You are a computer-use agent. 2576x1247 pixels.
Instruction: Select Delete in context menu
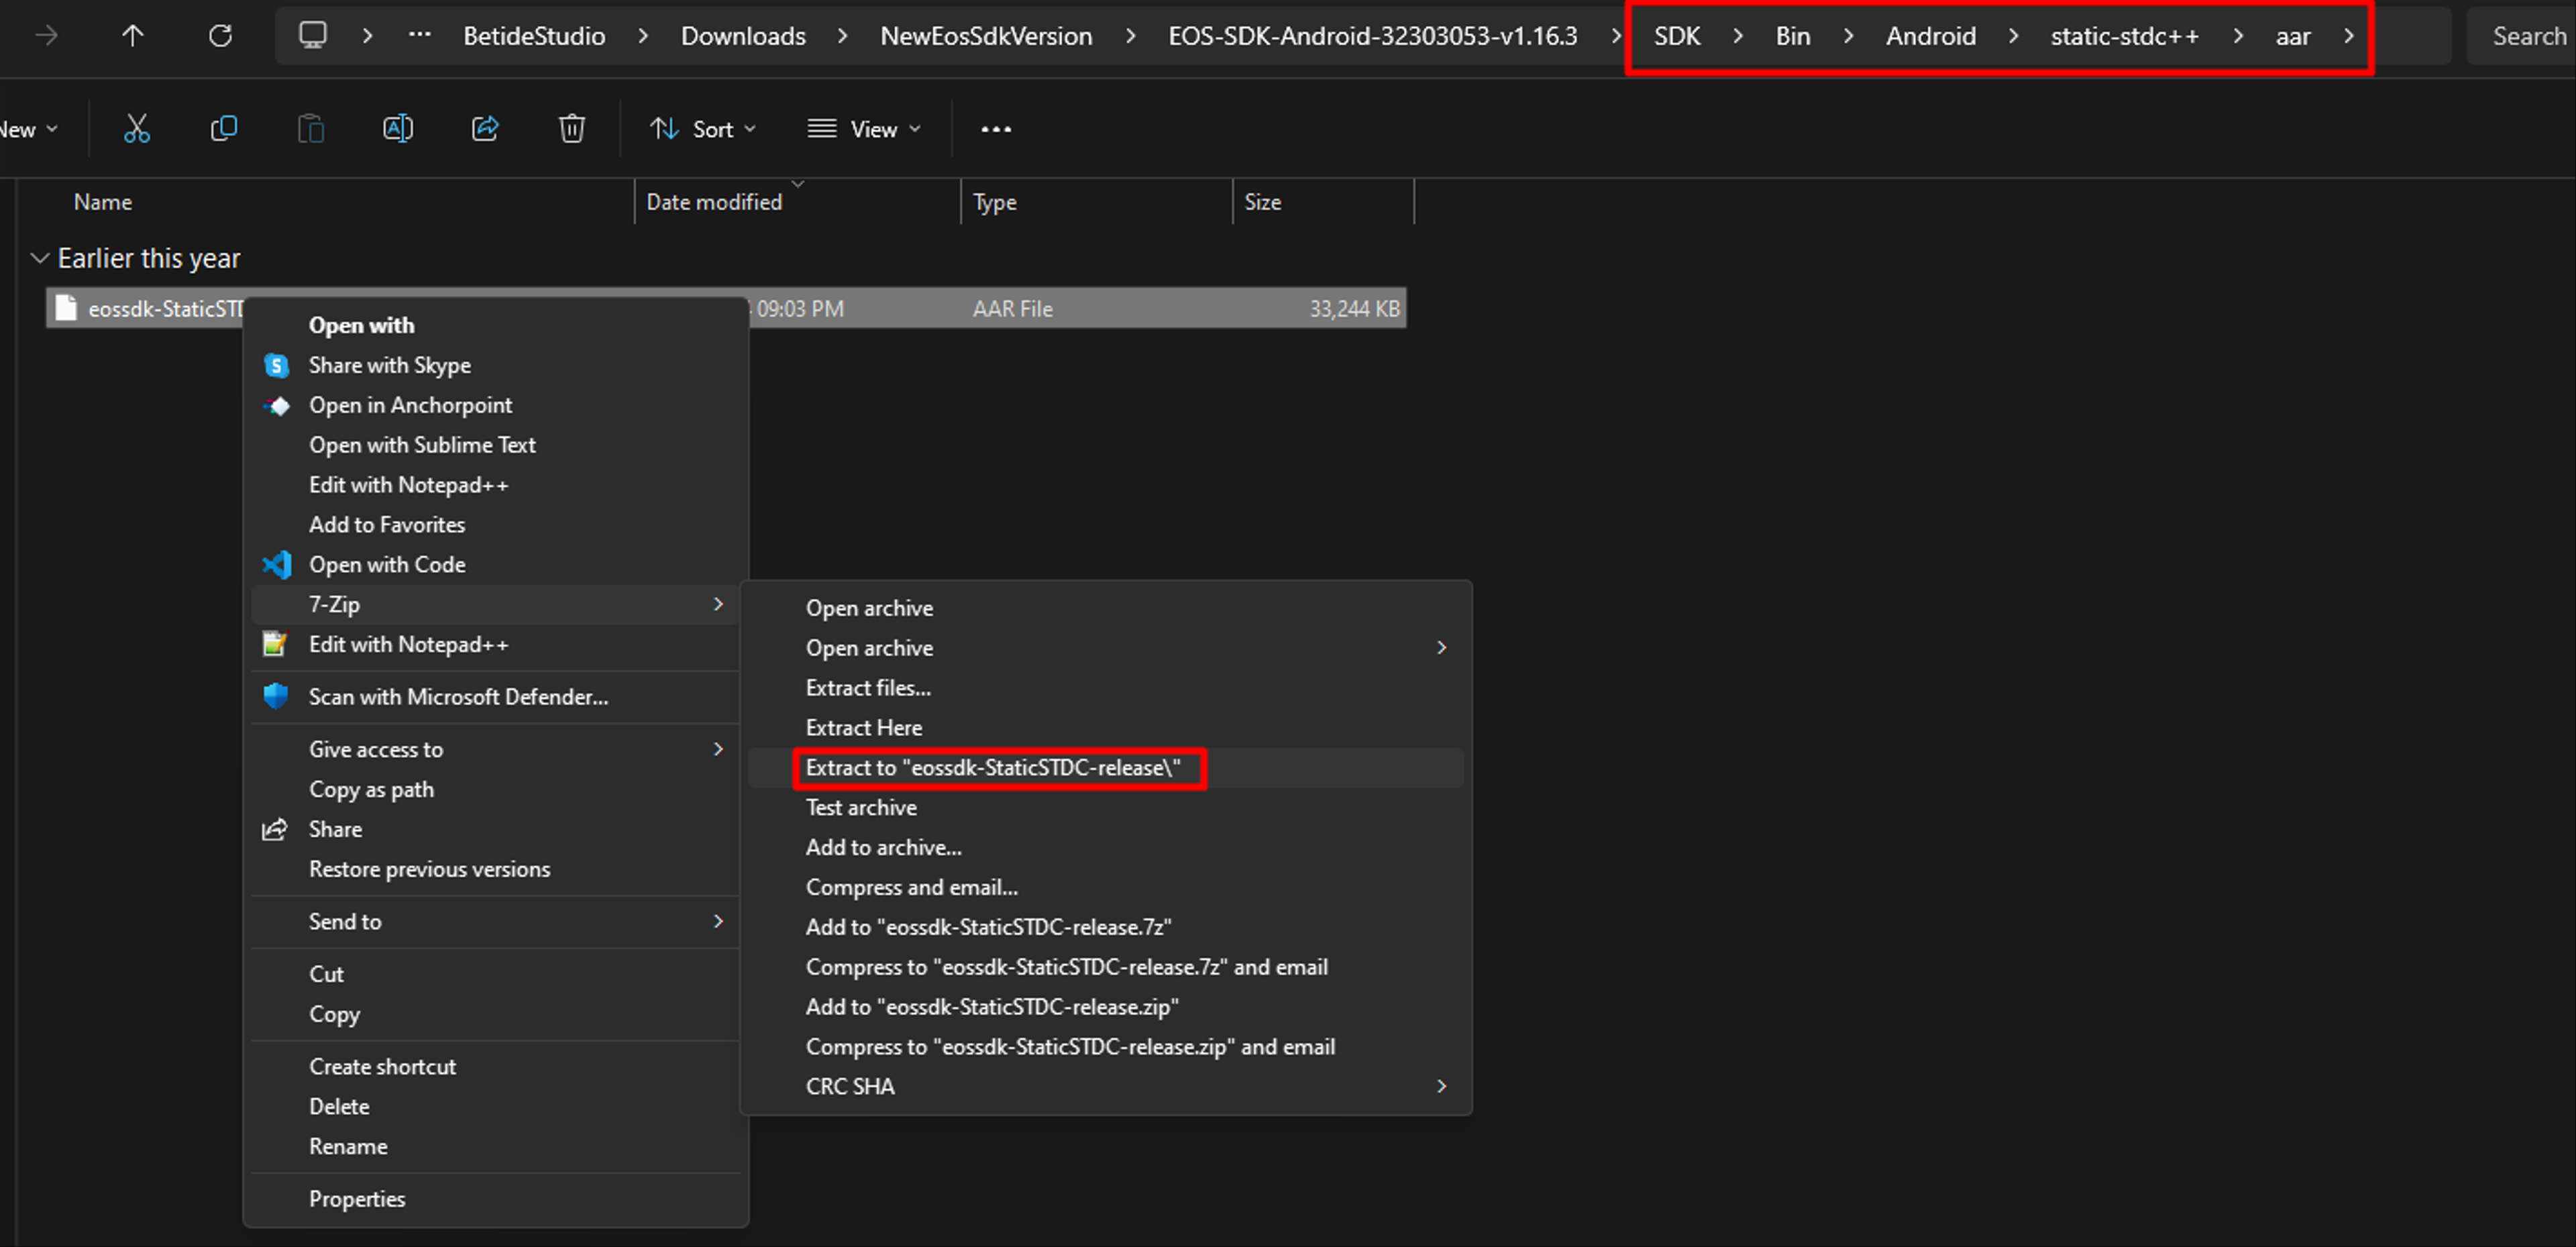495,1107
